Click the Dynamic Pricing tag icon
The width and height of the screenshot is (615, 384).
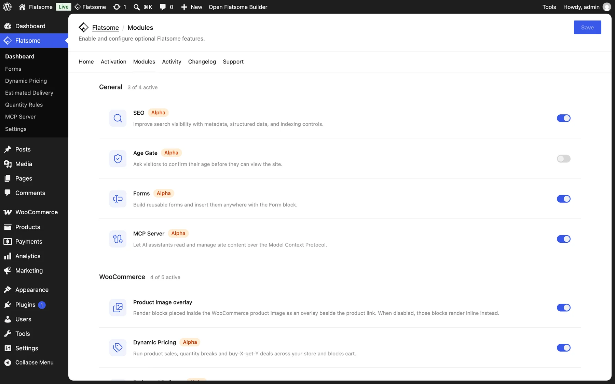pyautogui.click(x=118, y=347)
